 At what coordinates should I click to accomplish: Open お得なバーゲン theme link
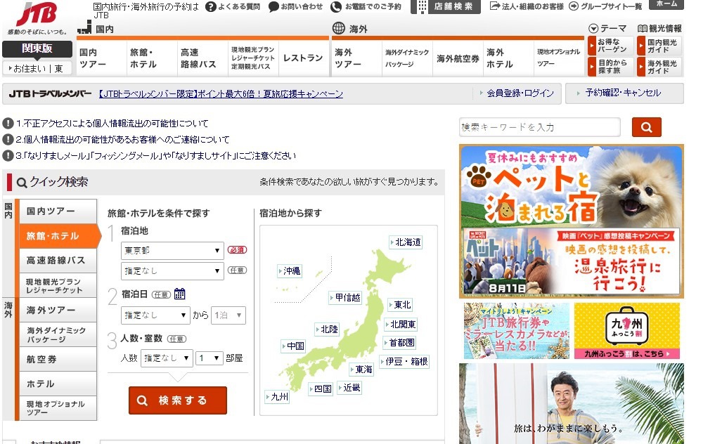point(610,46)
